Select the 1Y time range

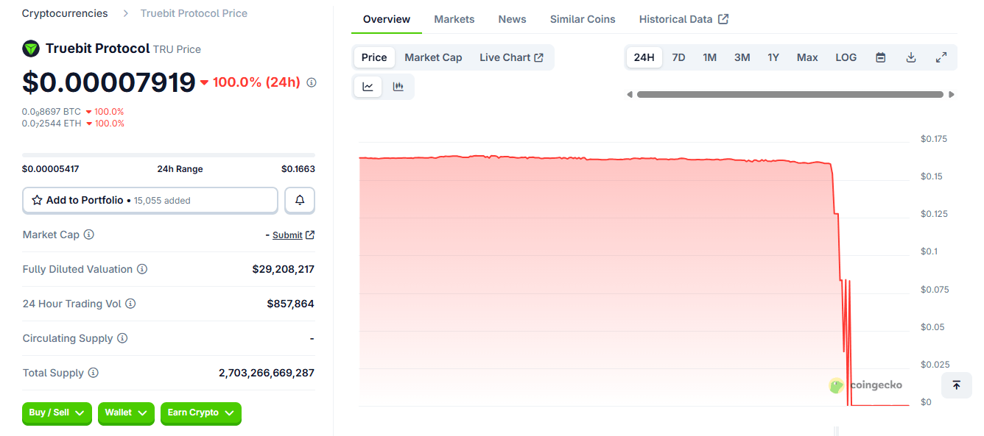(x=773, y=57)
